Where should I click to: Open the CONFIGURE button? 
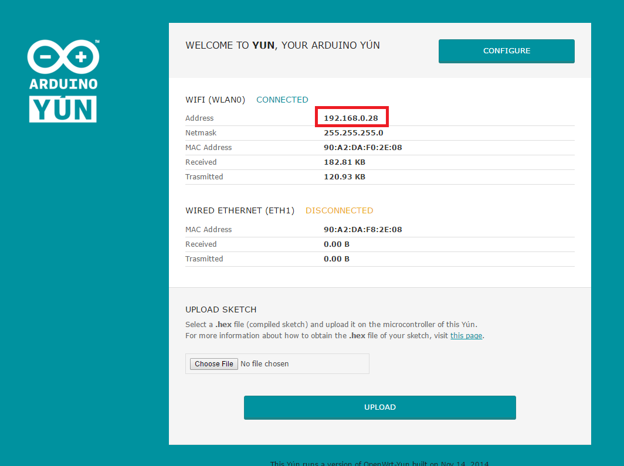(x=506, y=51)
